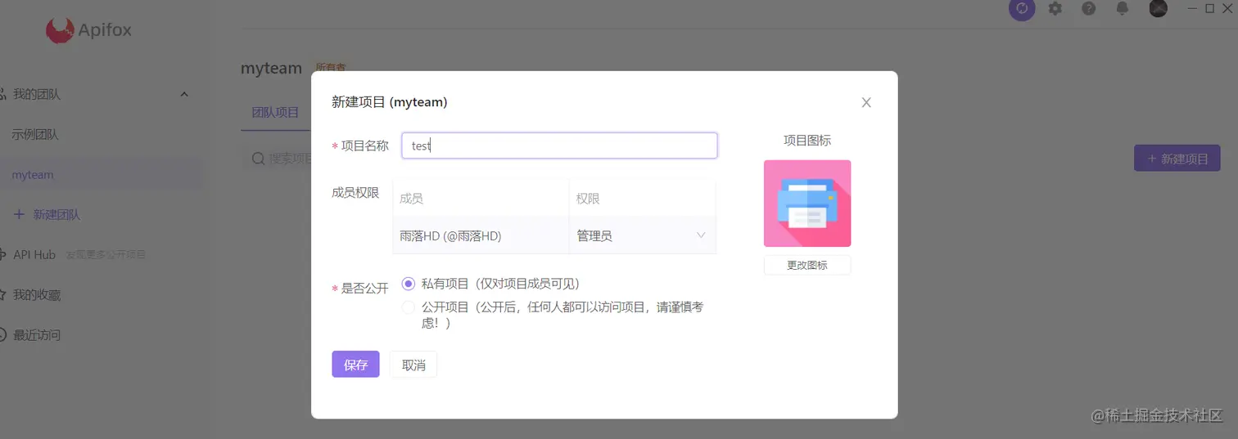Click the Apifox logo icon
The height and width of the screenshot is (439, 1238).
point(60,31)
